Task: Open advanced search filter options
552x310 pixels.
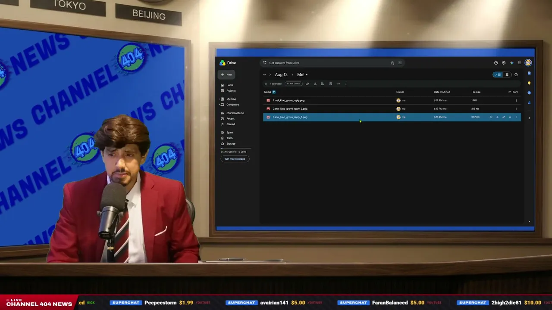Action: (400, 63)
